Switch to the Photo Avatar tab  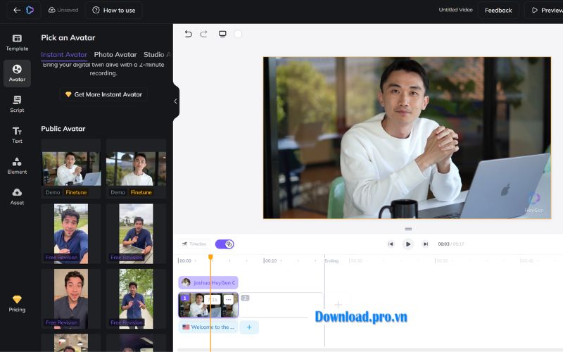(x=115, y=55)
